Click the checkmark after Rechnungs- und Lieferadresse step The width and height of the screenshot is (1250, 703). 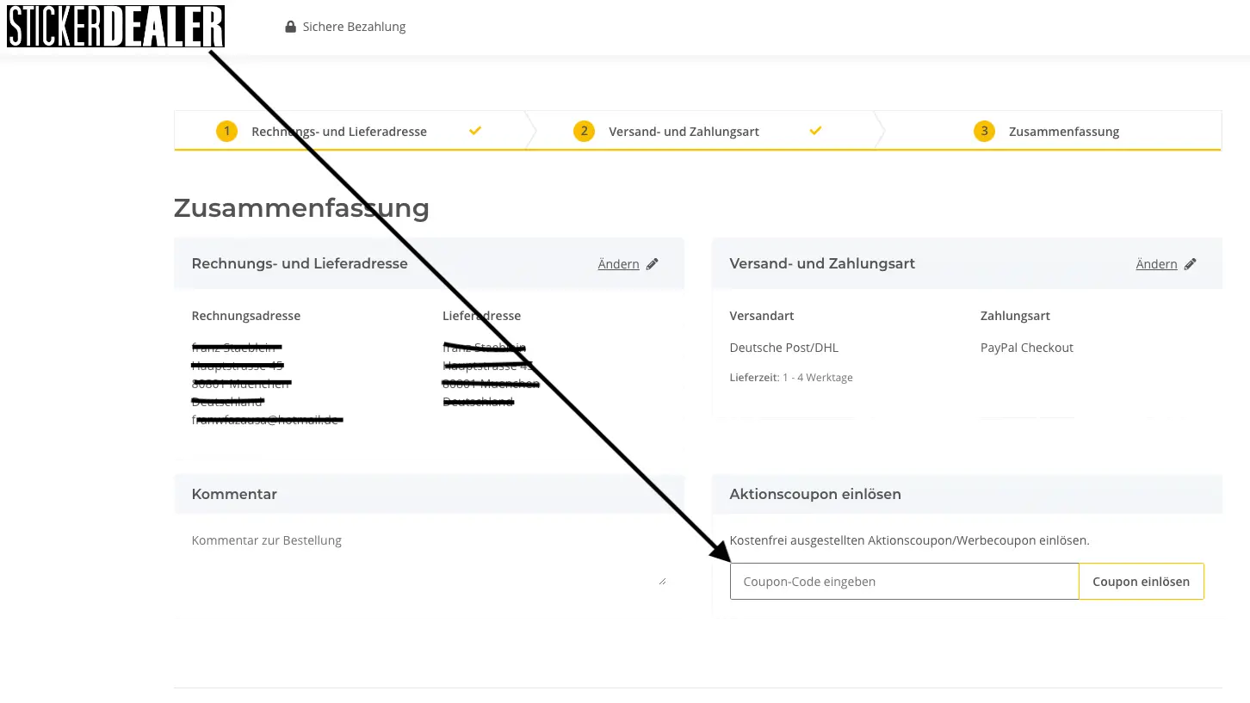pyautogui.click(x=475, y=131)
